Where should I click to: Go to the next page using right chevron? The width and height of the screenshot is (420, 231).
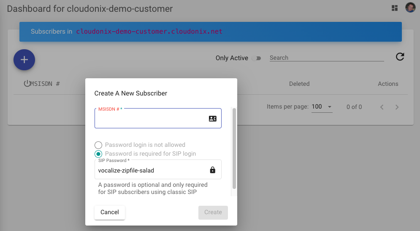point(397,107)
